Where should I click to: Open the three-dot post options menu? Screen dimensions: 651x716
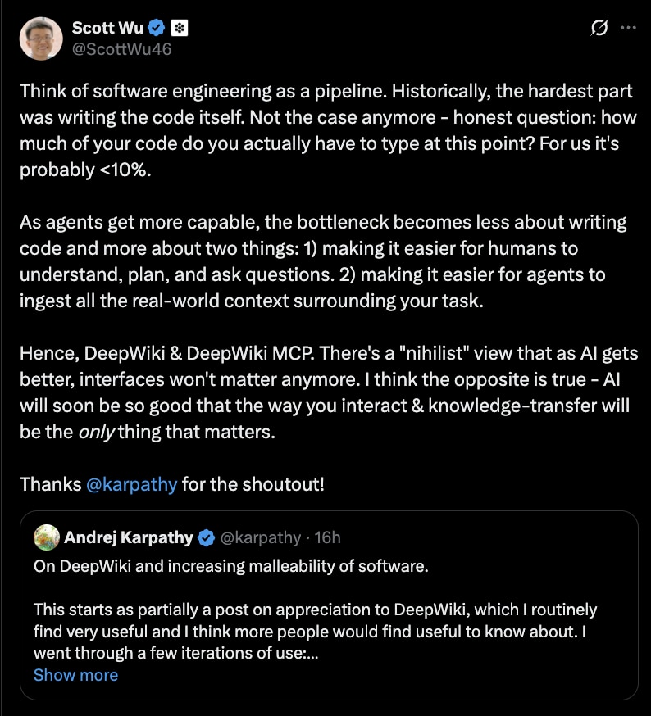630,27
